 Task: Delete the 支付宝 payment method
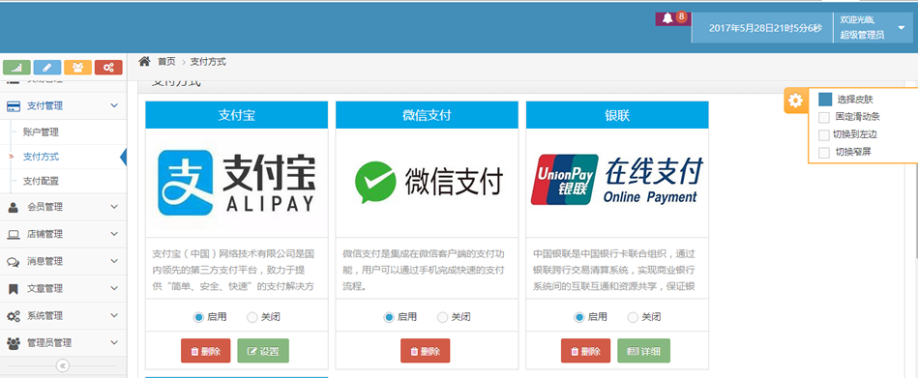pos(205,351)
